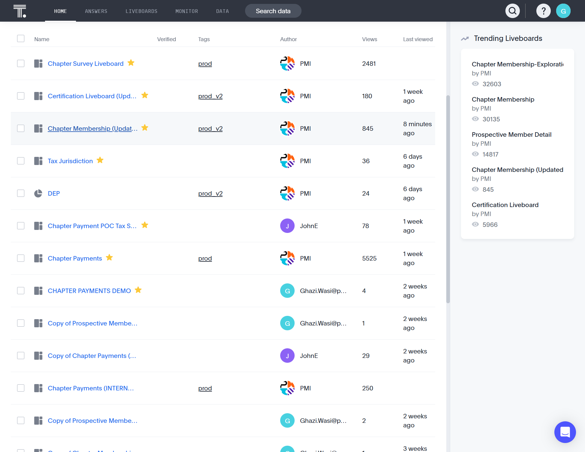Screen dimensions: 585x452
Task: Switch to the LIVEBOARDS tab
Action: pyautogui.click(x=141, y=11)
